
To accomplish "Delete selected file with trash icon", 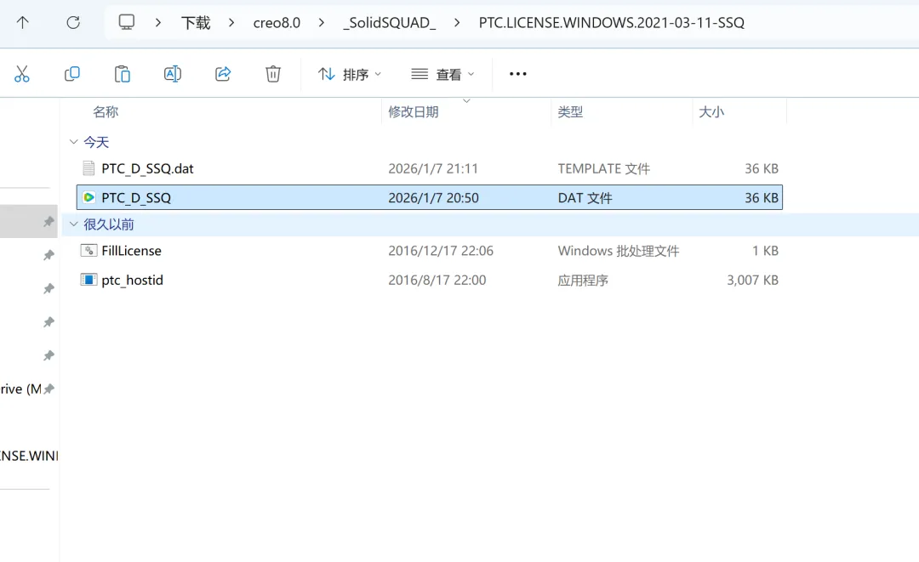I will click(x=273, y=74).
